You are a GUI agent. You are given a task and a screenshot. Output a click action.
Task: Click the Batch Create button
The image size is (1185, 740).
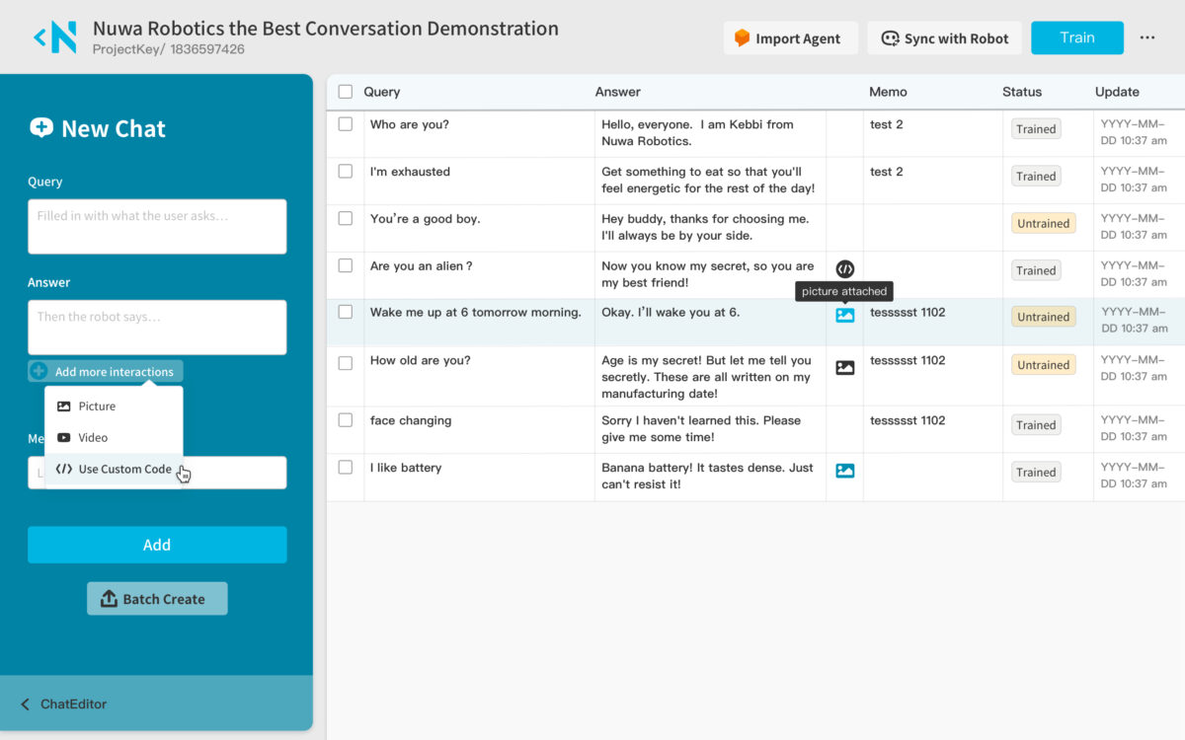tap(157, 599)
